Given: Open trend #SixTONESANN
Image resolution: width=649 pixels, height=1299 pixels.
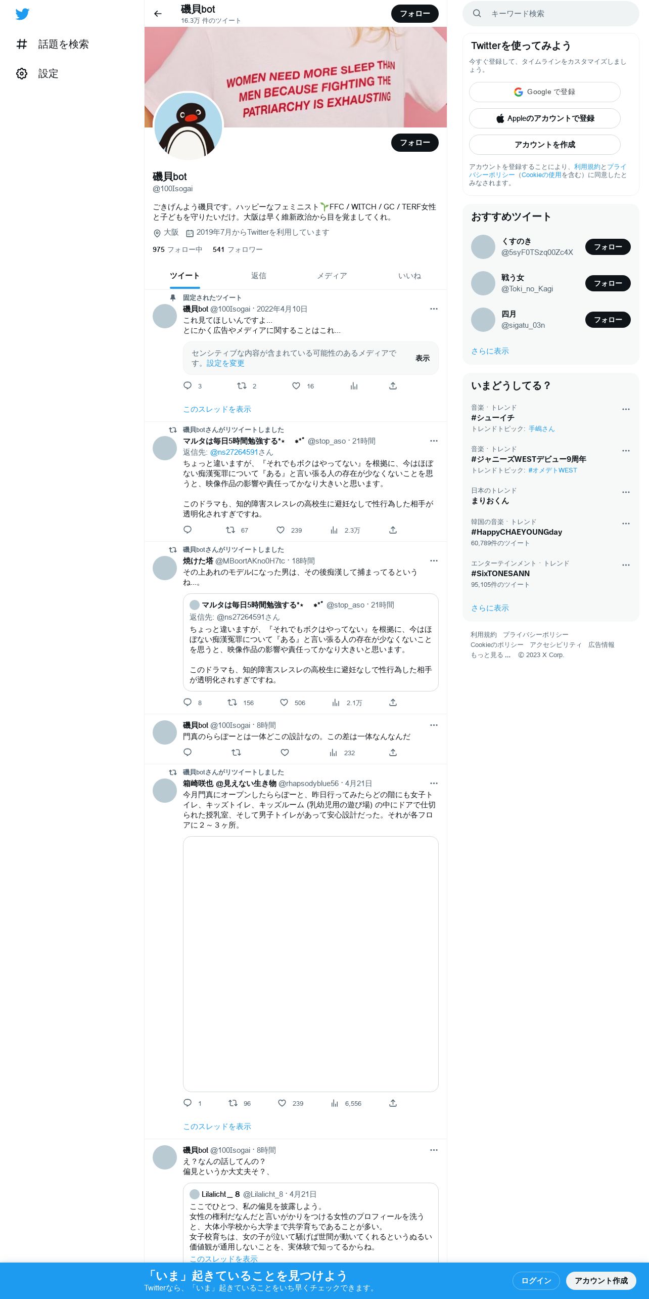Looking at the screenshot, I should pyautogui.click(x=500, y=574).
